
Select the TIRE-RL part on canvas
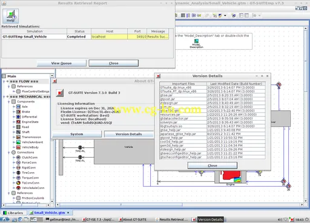(x=80, y=147)
